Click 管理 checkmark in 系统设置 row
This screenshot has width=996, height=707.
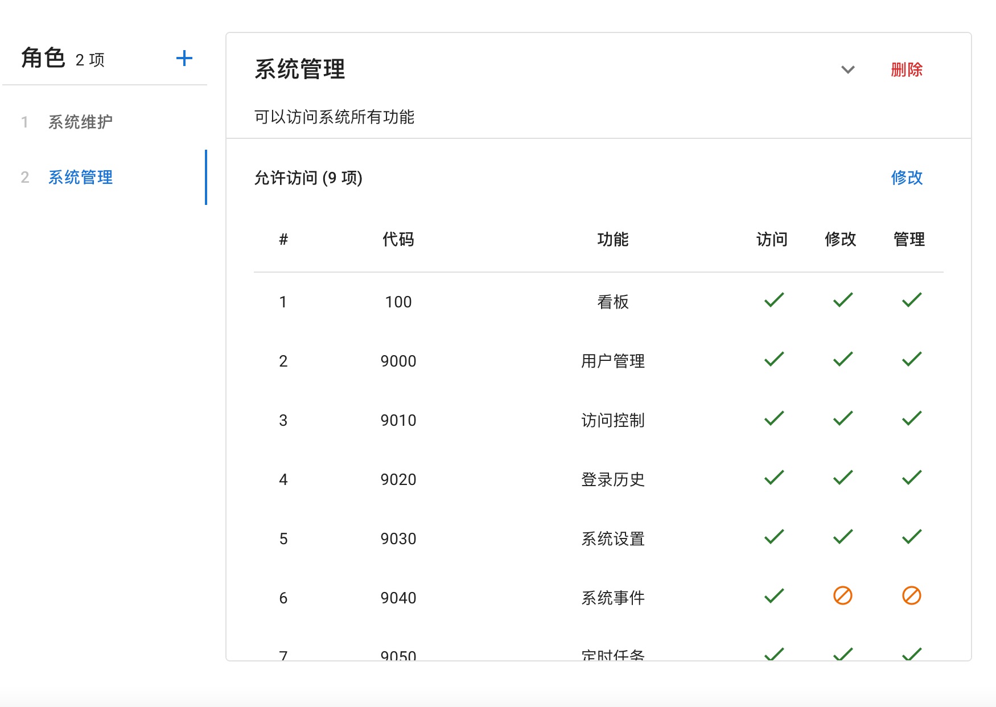tap(912, 537)
